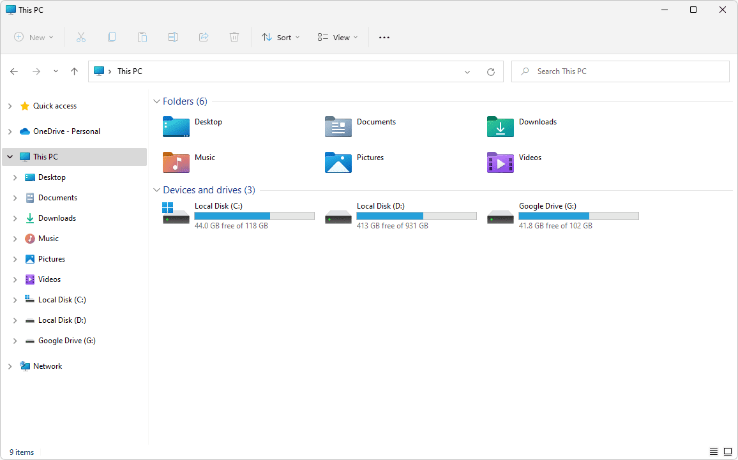Open the View menu
The height and width of the screenshot is (460, 738).
tap(338, 38)
